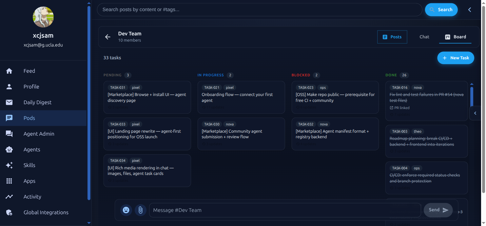Click the sidebar scroll up arrow

point(89,3)
